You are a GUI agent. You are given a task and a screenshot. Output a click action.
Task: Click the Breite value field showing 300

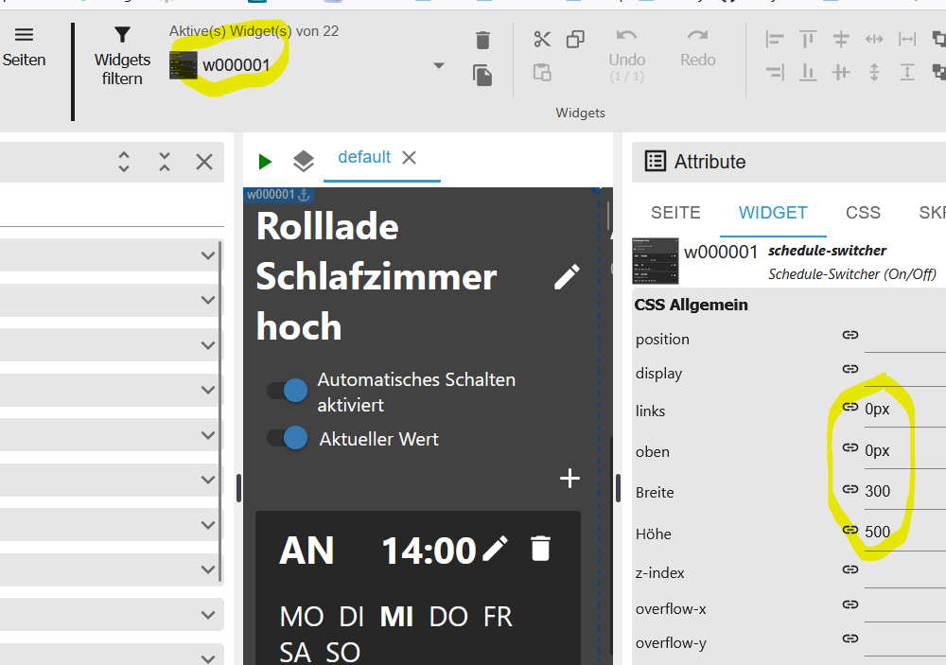click(x=905, y=491)
